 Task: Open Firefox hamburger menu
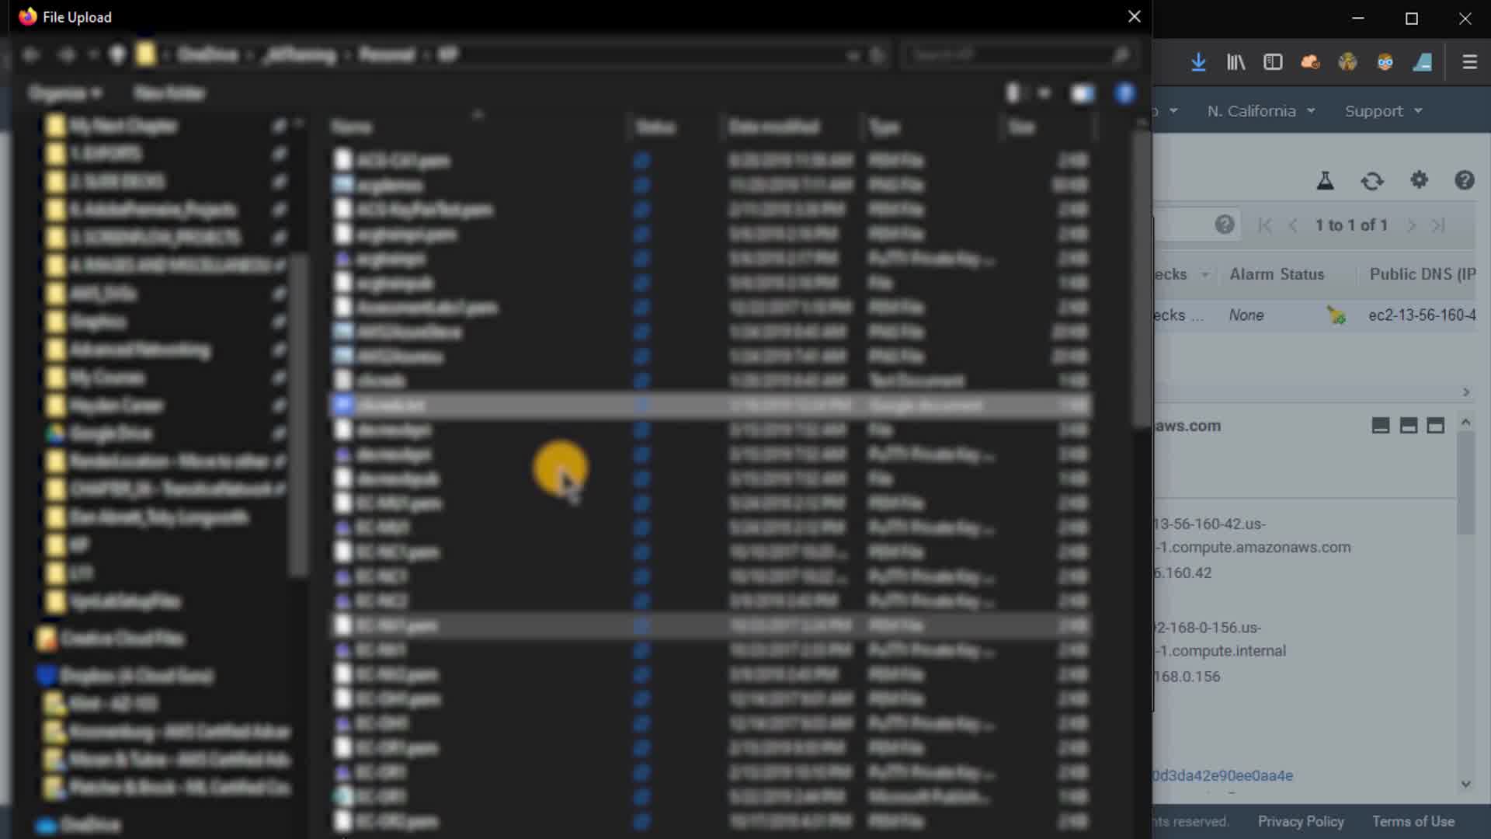pyautogui.click(x=1469, y=62)
